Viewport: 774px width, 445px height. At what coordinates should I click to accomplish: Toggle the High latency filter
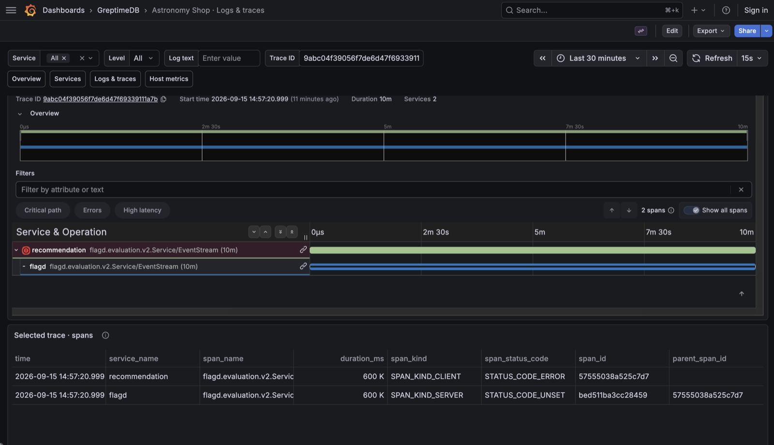coord(142,210)
